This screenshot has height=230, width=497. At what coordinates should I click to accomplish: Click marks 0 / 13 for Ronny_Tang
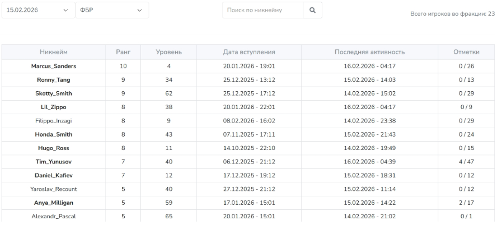point(466,80)
